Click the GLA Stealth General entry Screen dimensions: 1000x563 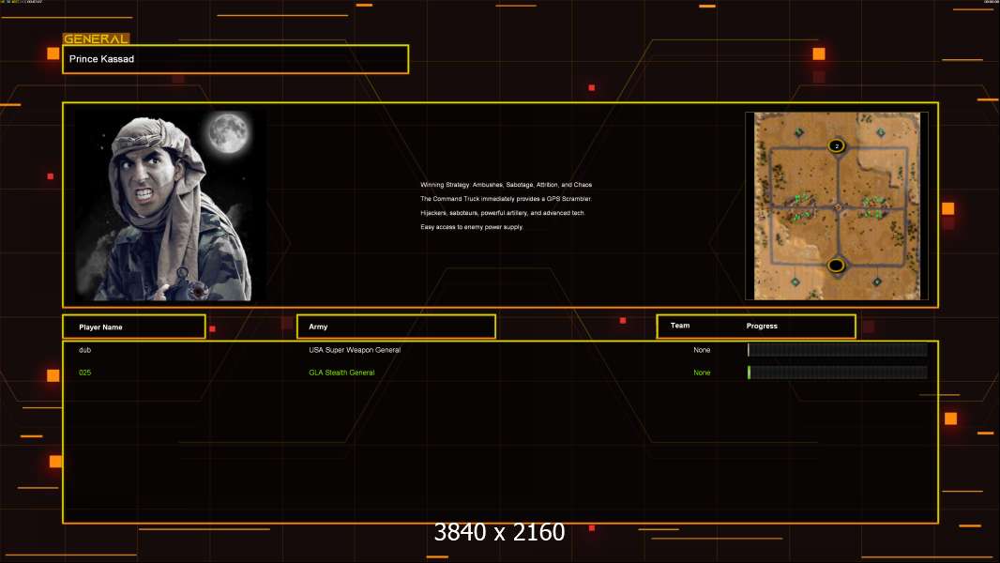[341, 373]
